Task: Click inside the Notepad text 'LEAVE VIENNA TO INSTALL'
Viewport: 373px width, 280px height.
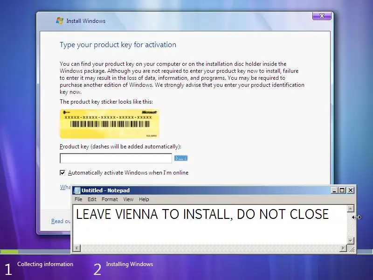Action: [x=153, y=214]
